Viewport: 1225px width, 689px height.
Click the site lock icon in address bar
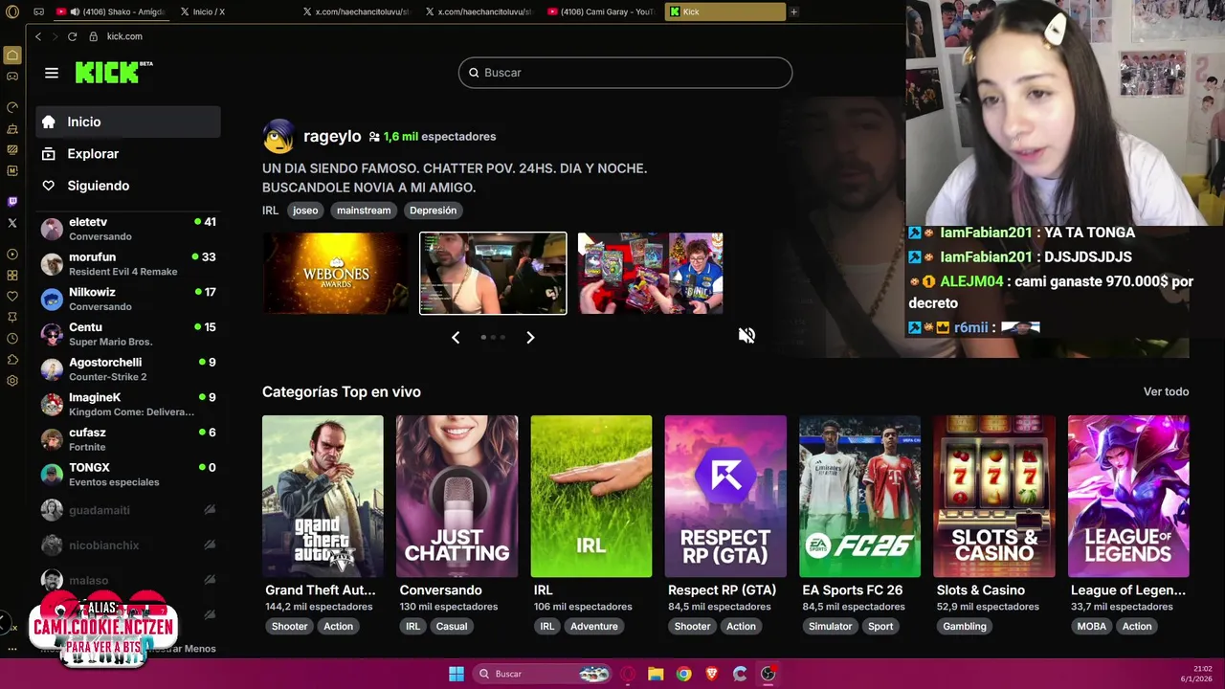coord(93,36)
